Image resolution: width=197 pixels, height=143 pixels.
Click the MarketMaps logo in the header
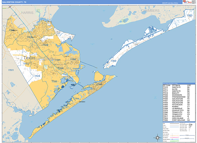[x=187, y=2]
